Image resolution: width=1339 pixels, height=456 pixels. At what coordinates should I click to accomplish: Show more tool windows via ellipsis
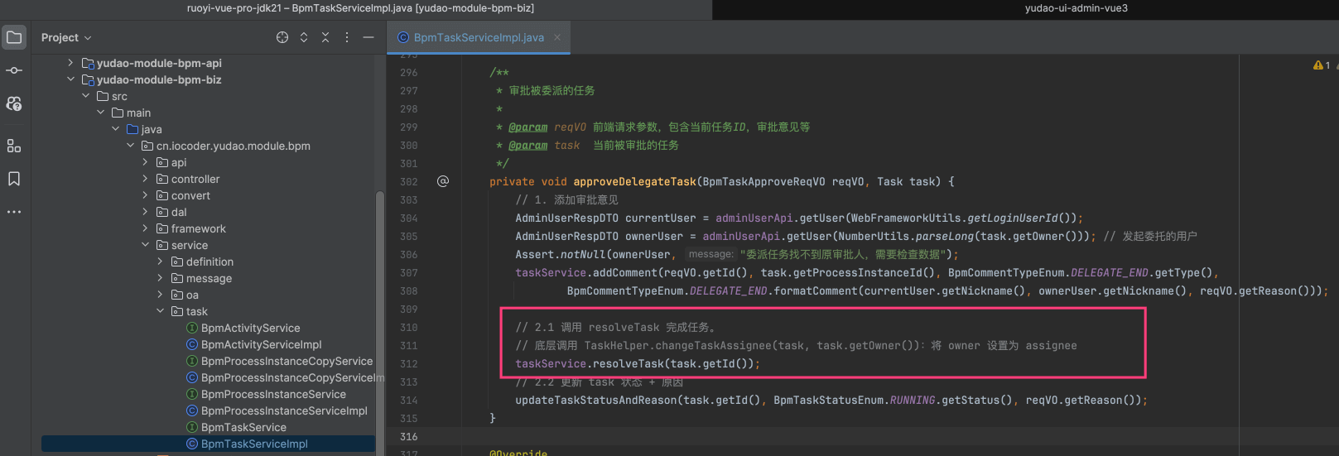(14, 212)
